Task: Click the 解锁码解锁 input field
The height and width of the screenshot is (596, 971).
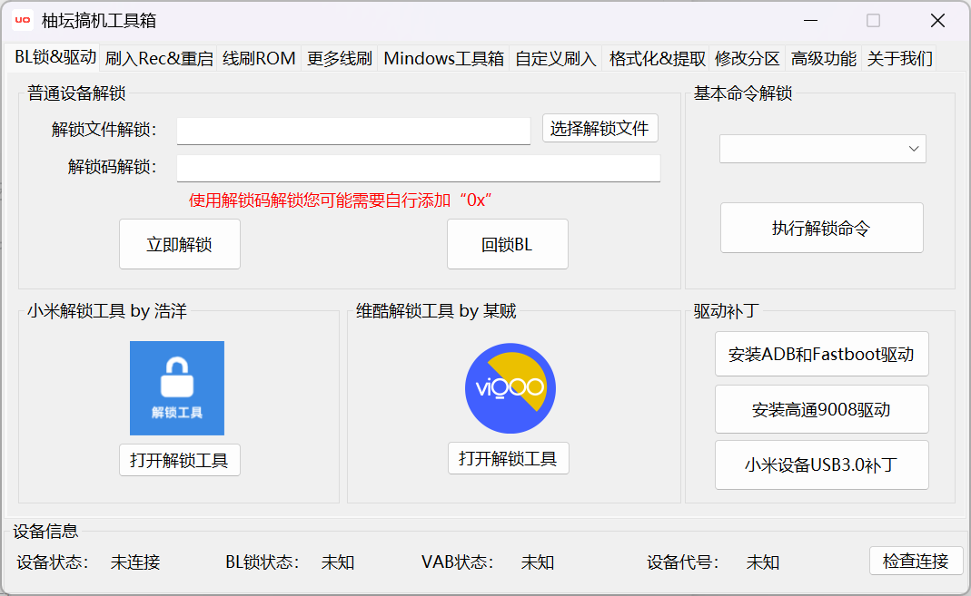Action: pos(418,168)
